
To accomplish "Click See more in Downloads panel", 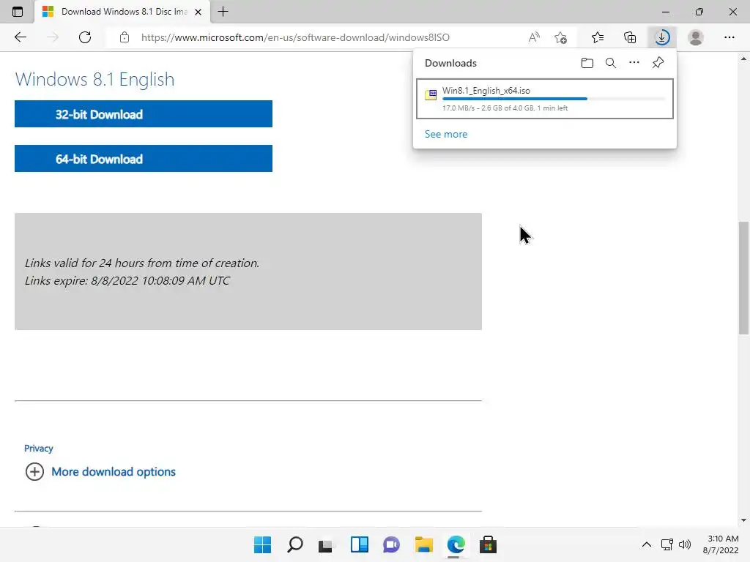I will point(446,135).
